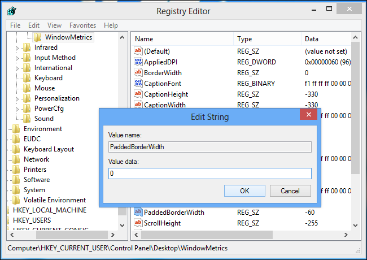Click the DWORD icon beside AppliedDPI

pos(138,62)
